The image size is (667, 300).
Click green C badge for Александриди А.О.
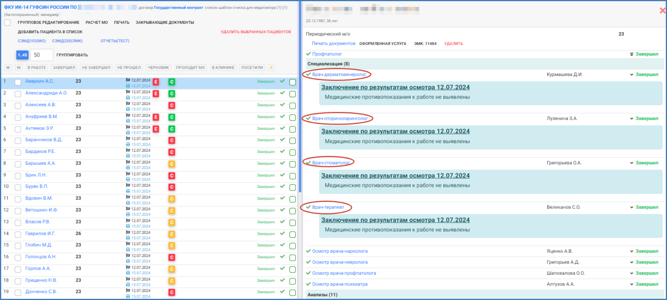pos(172,94)
